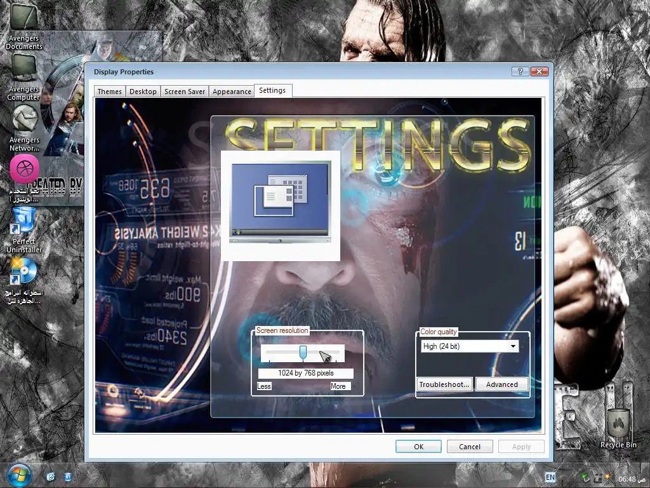Click the first quick launch icon on taskbar

(x=51, y=477)
